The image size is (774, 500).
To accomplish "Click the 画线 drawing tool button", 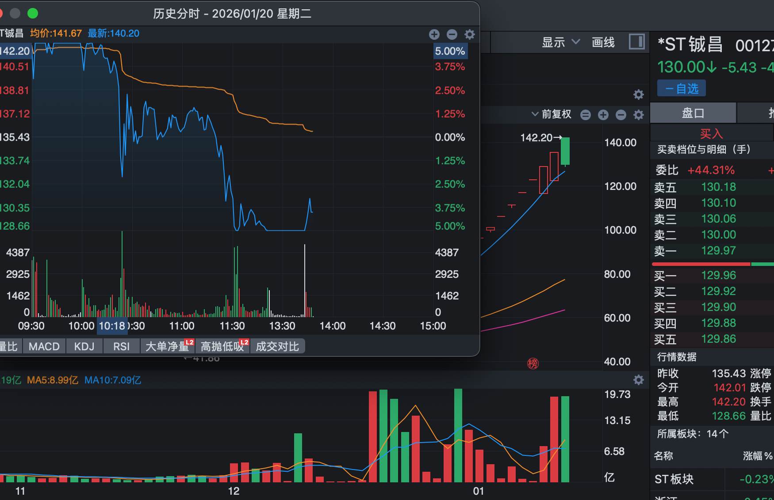I will tap(602, 42).
